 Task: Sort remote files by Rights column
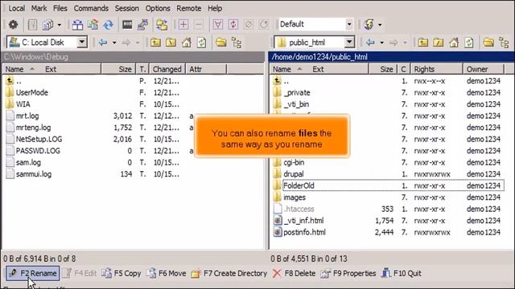(x=436, y=69)
